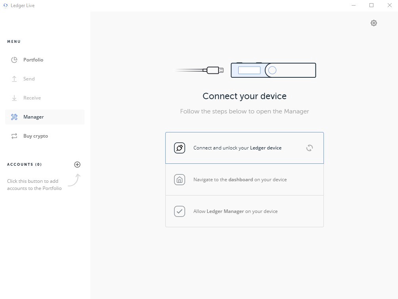Viewport: 398px width, 299px height.
Task: Click the spinning loading indicator
Action: [310, 148]
